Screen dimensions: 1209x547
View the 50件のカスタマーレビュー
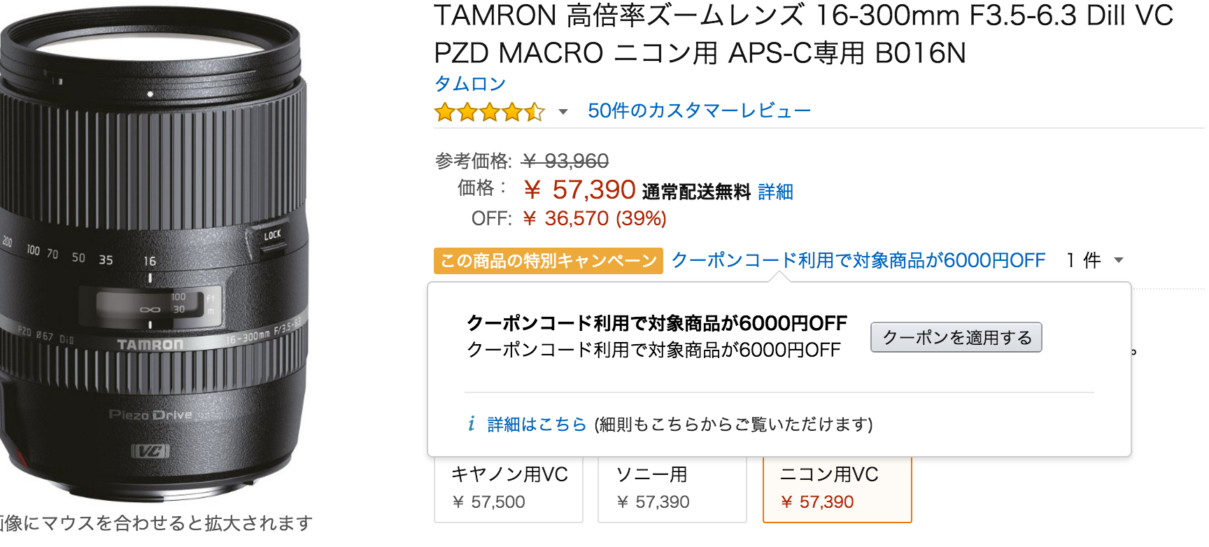[x=699, y=109]
